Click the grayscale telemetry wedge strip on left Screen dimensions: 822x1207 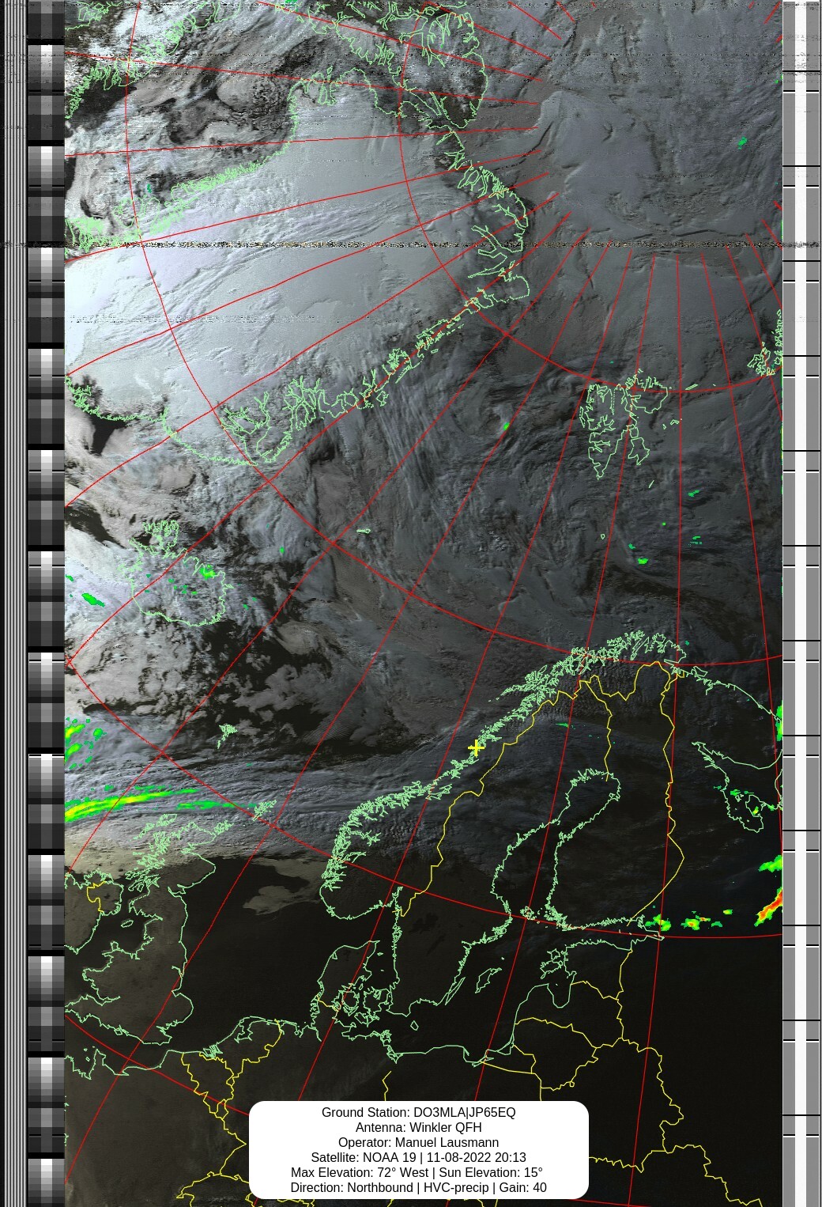(x=46, y=601)
